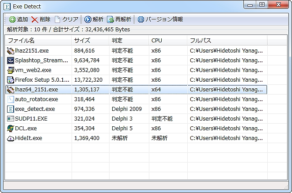This screenshot has height=193, width=292.
Task: Click the 再解析 (re-analyze) button
Action: [x=119, y=19]
